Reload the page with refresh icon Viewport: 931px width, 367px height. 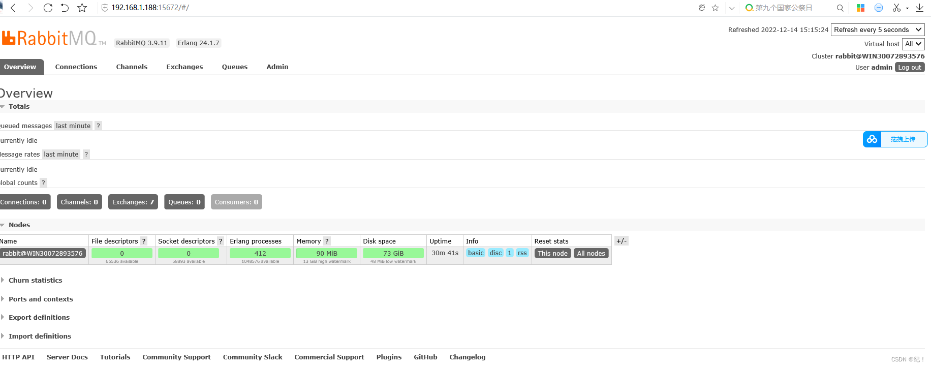click(48, 8)
